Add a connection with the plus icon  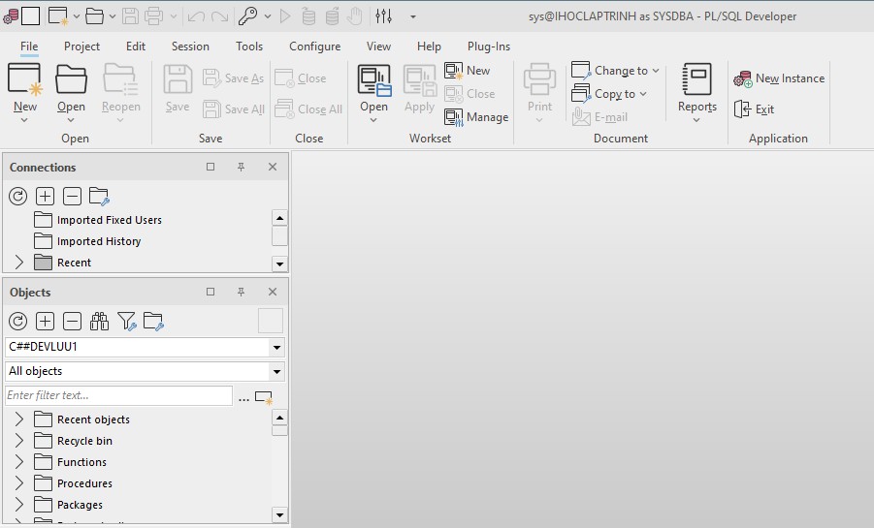[x=46, y=196]
